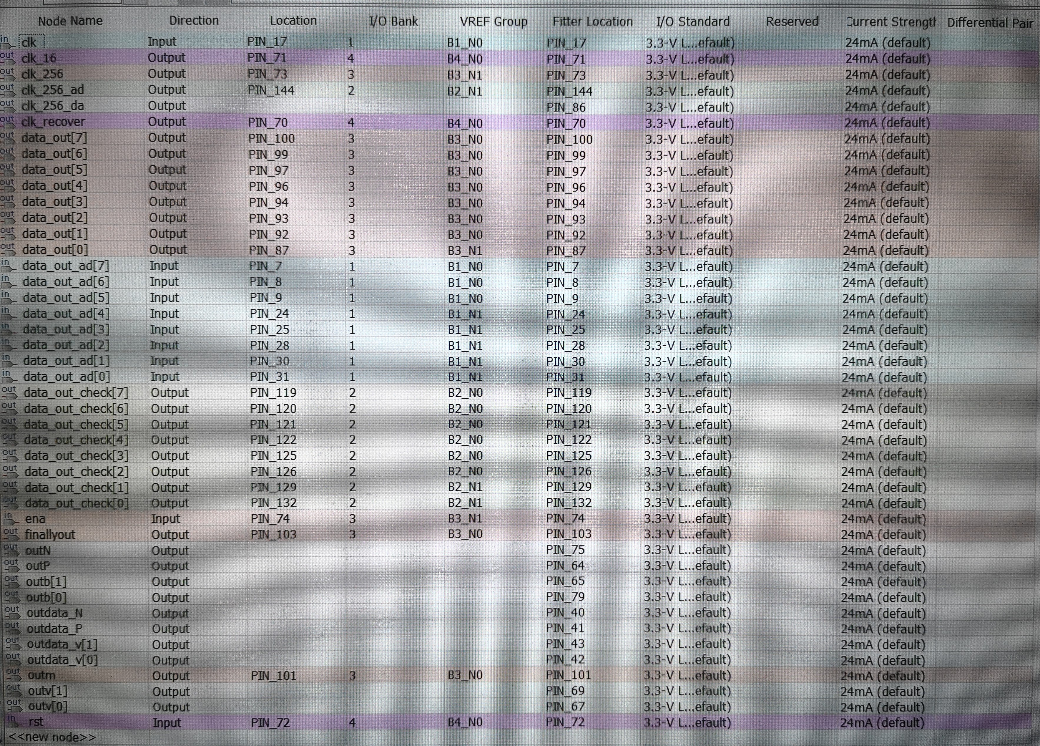
Task: Click the <<new node>> entry field
Action: 52,737
